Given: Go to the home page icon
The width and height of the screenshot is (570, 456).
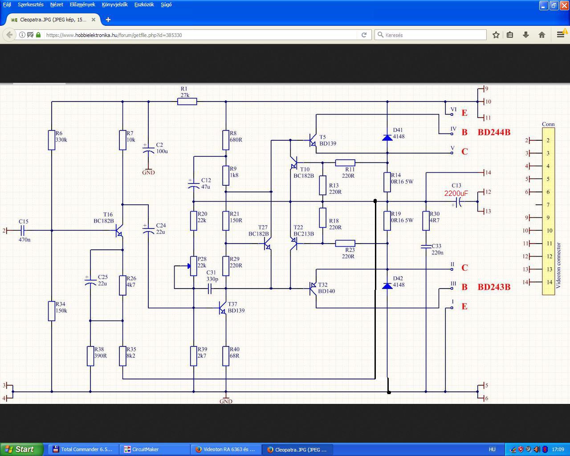Looking at the screenshot, I should pyautogui.click(x=542, y=35).
